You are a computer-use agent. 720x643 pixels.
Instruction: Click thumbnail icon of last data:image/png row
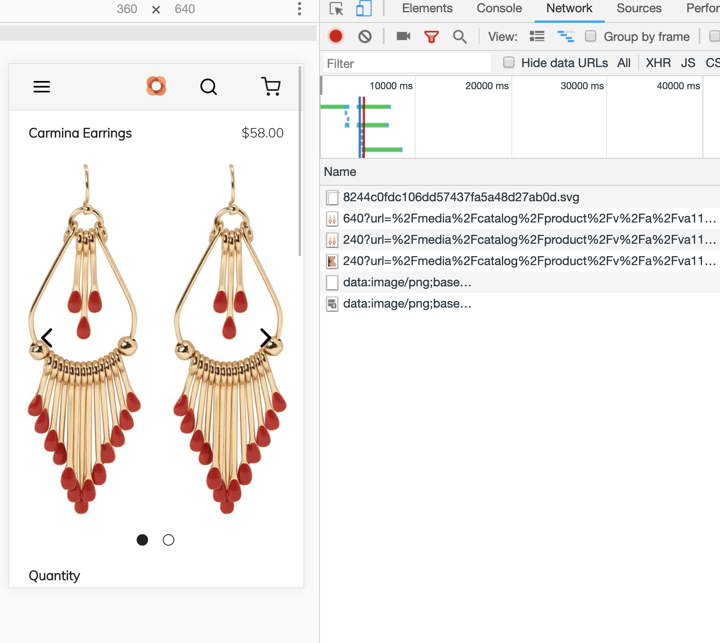pos(332,304)
